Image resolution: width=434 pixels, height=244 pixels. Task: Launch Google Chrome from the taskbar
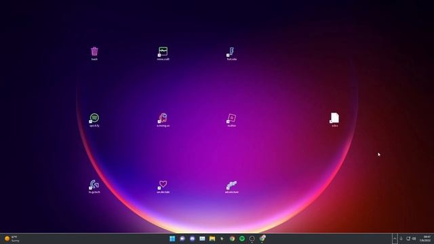click(232, 239)
